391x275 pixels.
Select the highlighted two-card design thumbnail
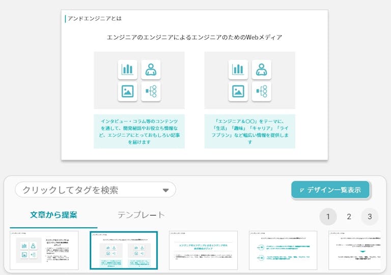pyautogui.click(x=124, y=250)
